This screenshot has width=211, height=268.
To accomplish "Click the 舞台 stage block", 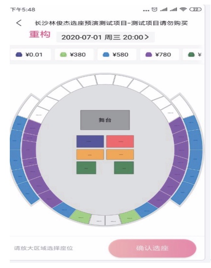I will point(105,120).
